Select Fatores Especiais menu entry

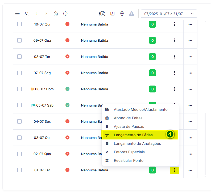tap(140, 152)
